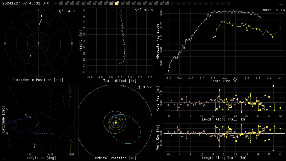Click the yellow Sun in the orbital plot
This screenshot has height=161, width=286.
tap(116, 122)
